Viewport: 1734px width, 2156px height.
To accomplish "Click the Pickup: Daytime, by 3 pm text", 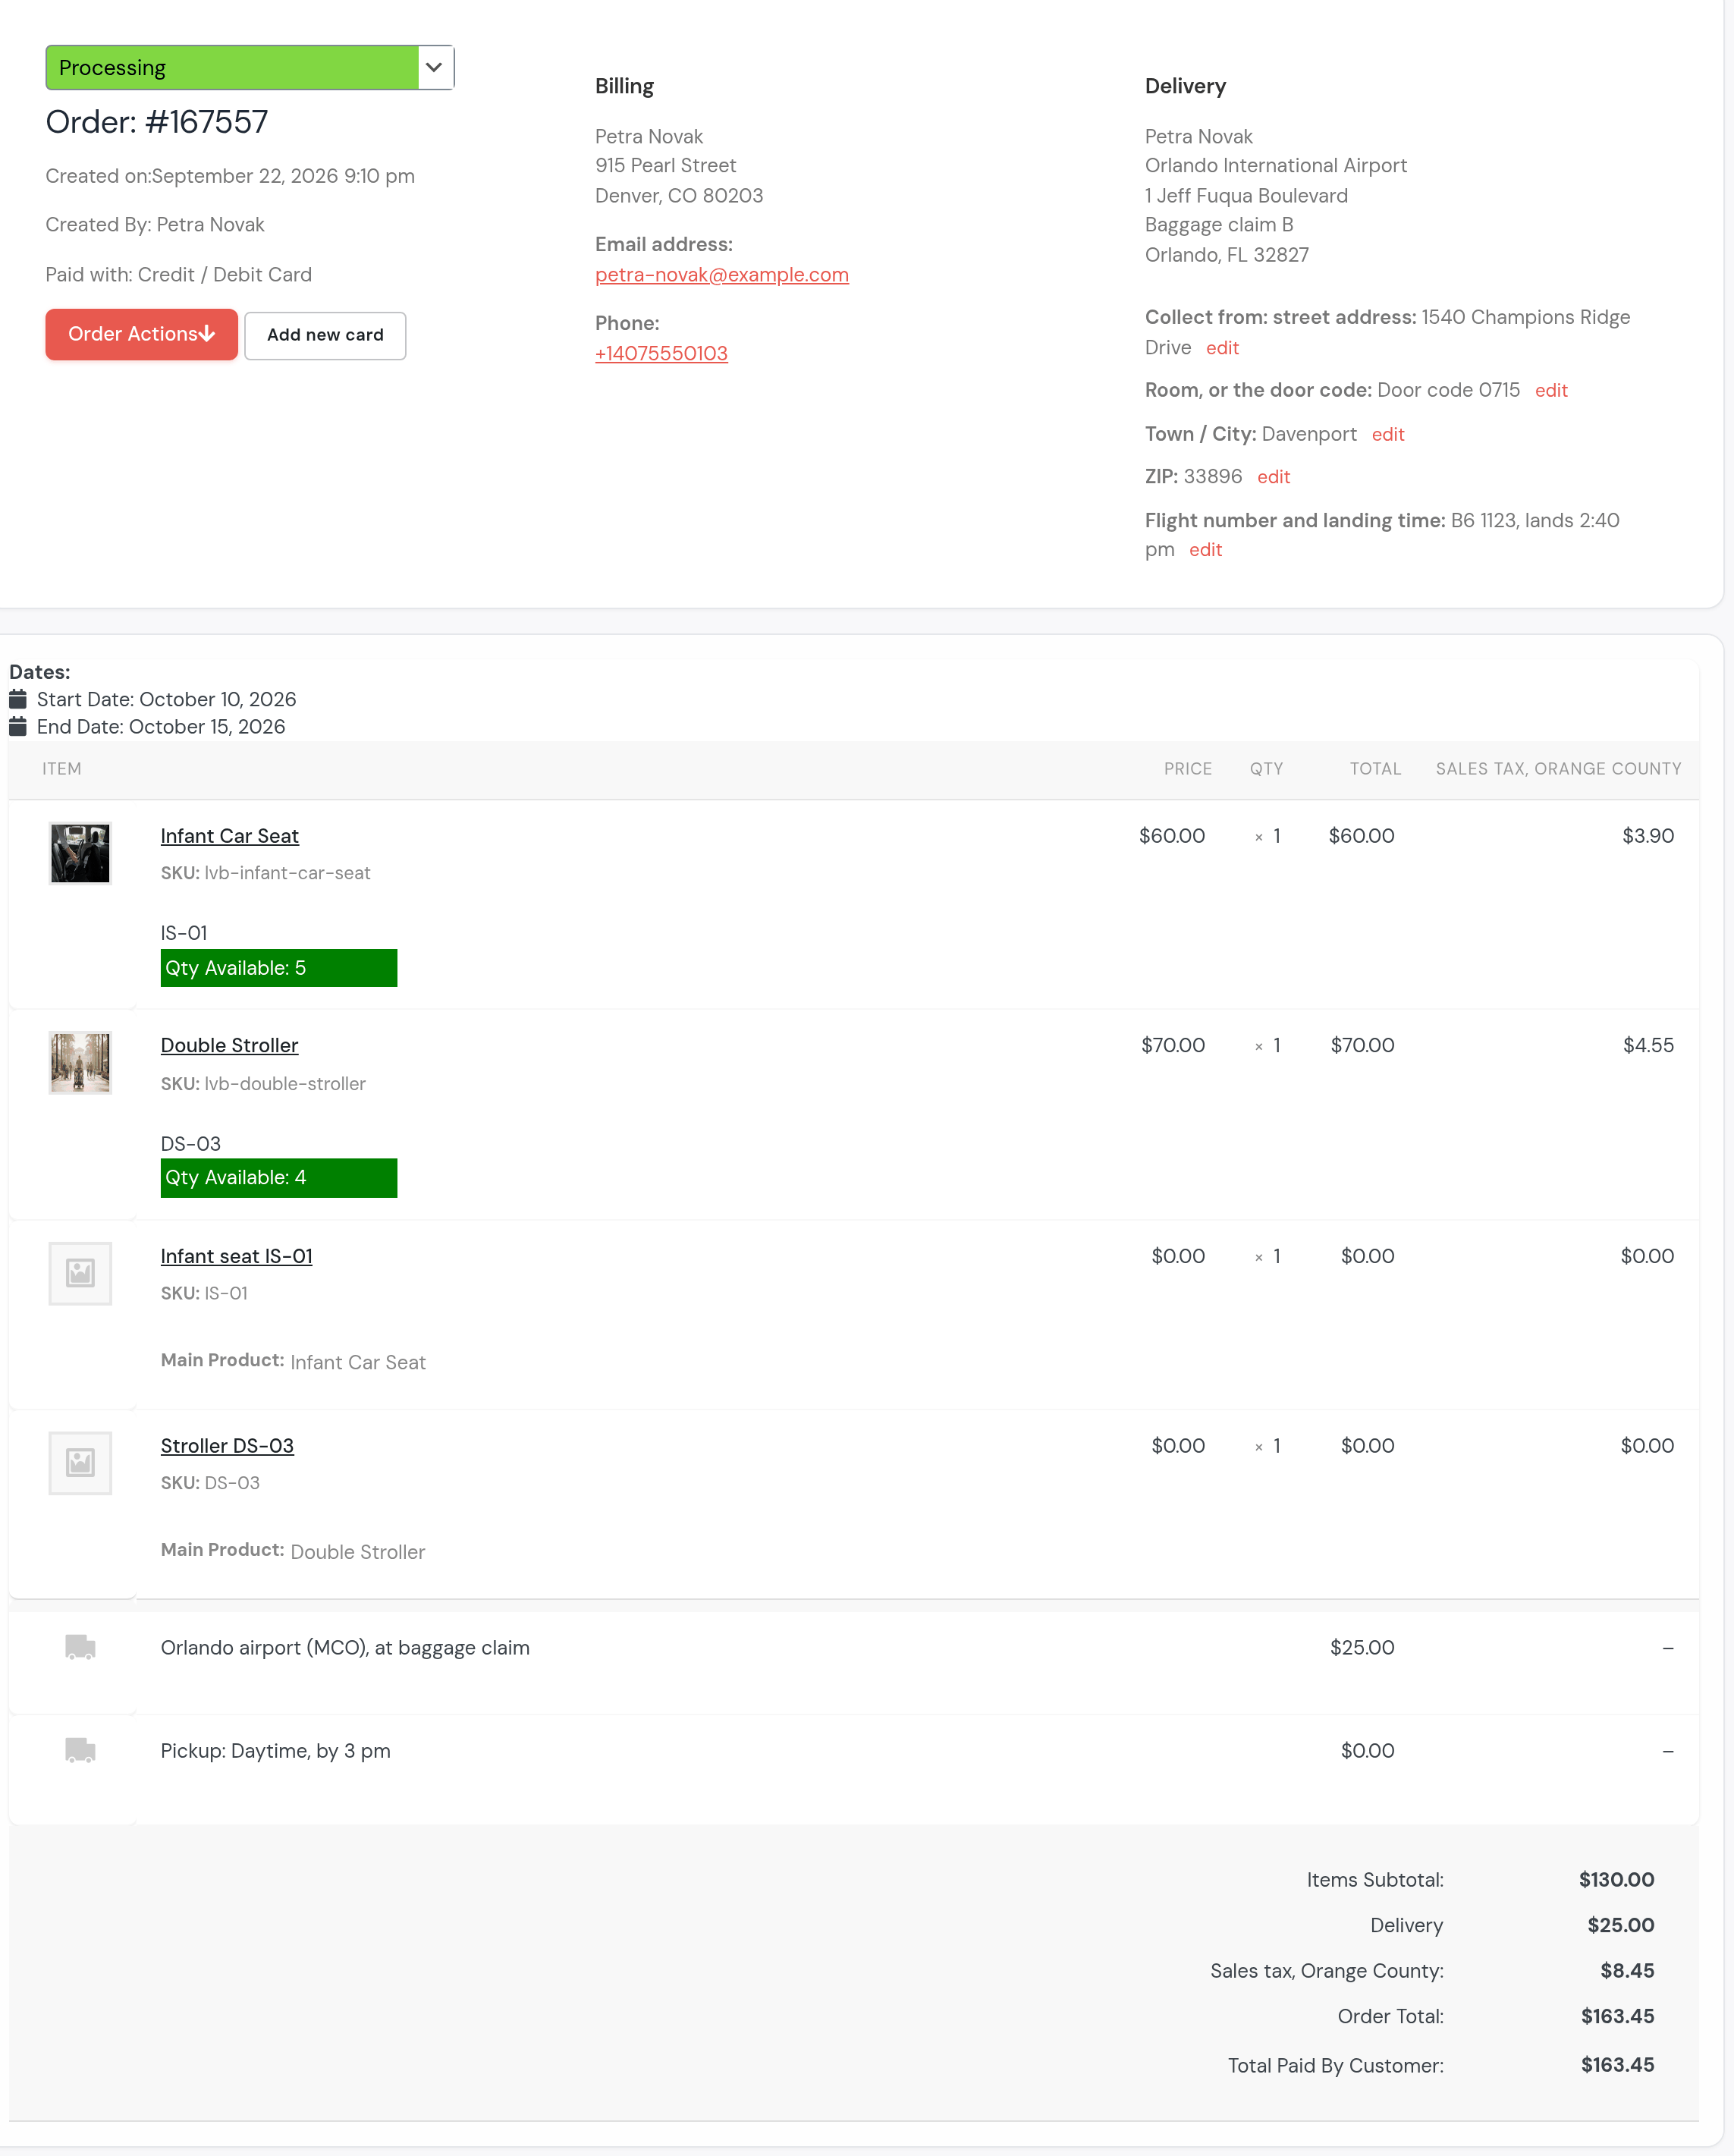I will pos(276,1751).
